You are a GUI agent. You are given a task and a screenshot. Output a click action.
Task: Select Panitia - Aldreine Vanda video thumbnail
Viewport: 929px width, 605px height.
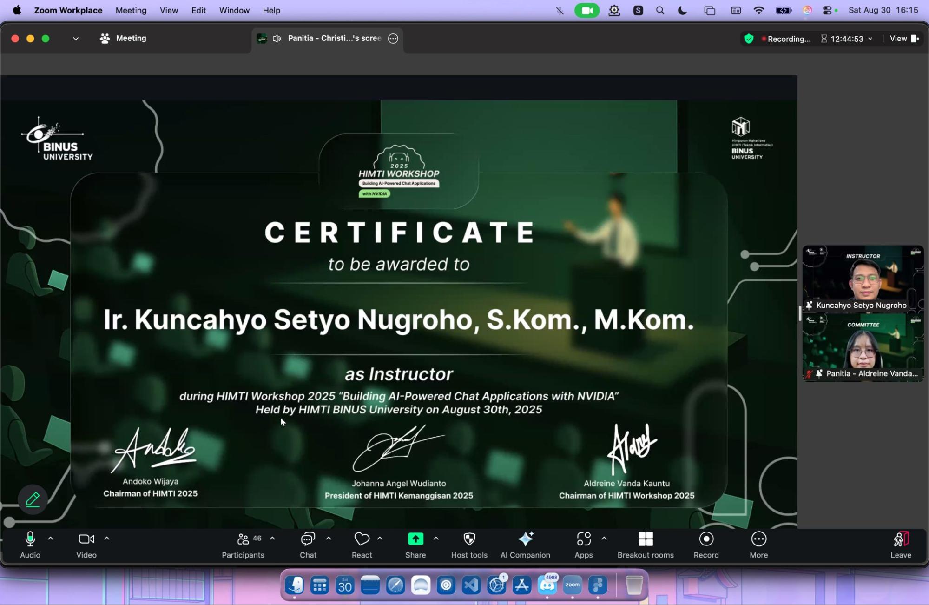coord(863,347)
